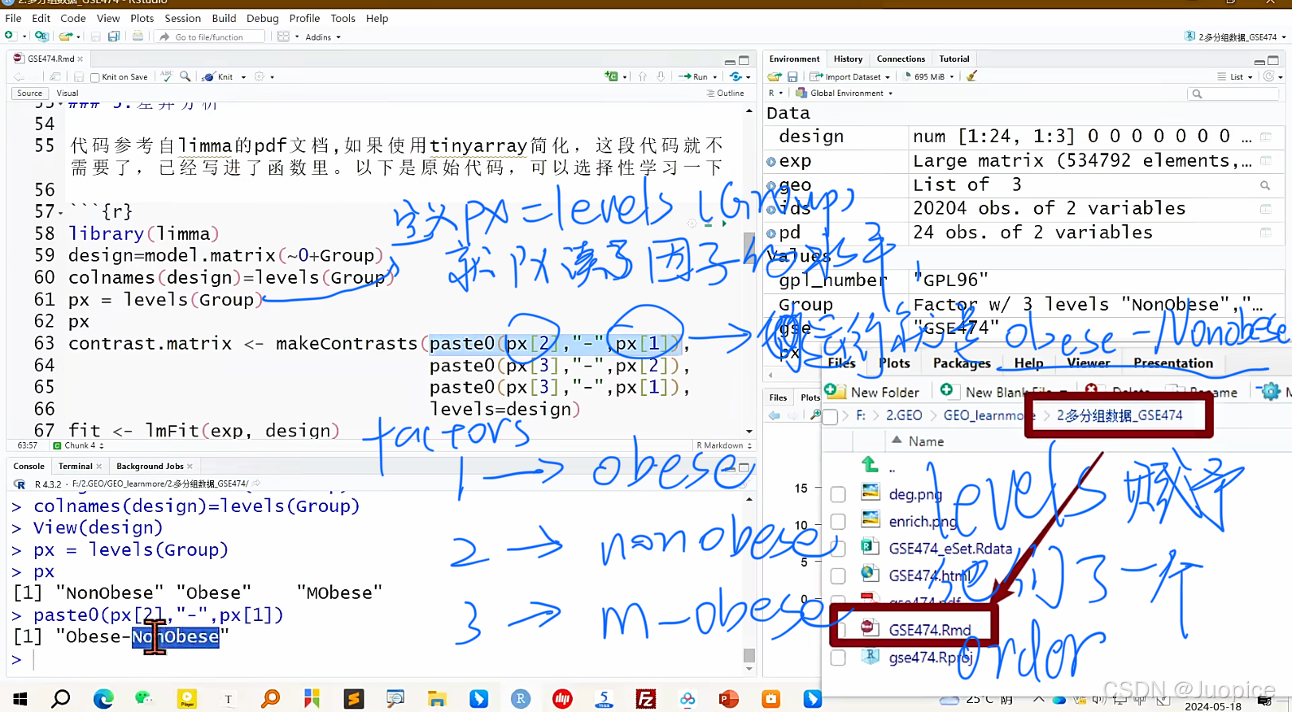
Task: Click the editor document options gear icon
Action: tap(260, 76)
